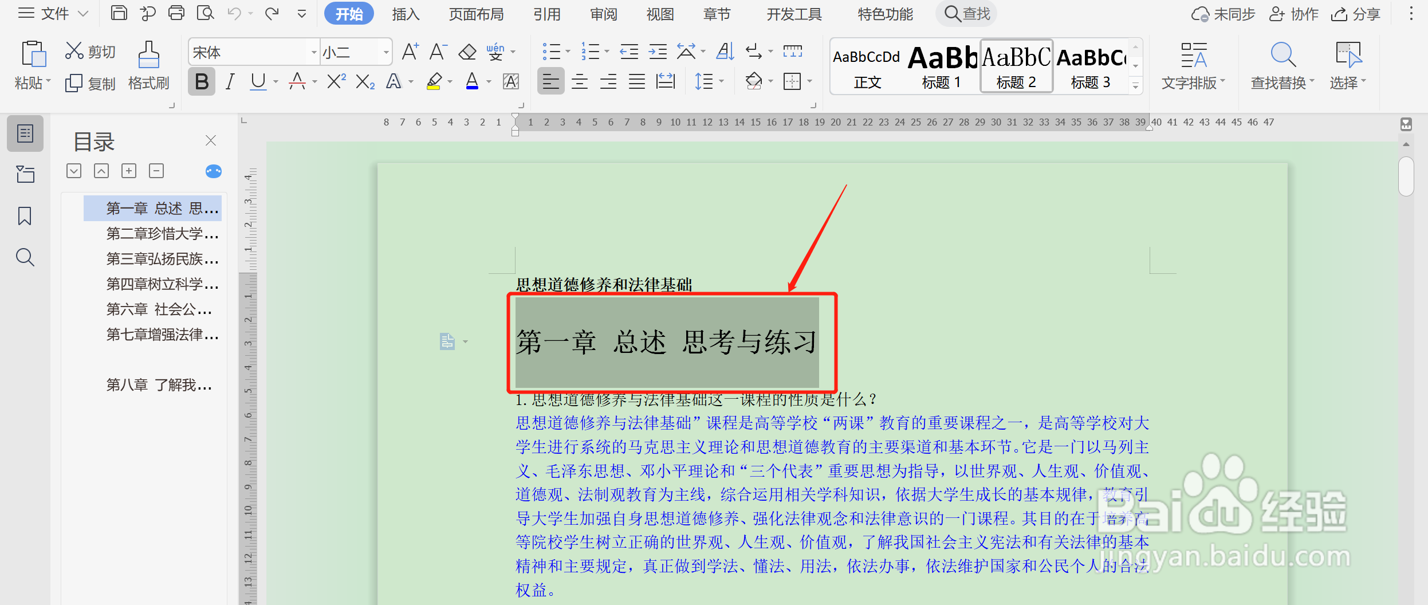Viewport: 1428px width, 605px height.
Task: Click the Cut scissors button
Action: (x=90, y=52)
